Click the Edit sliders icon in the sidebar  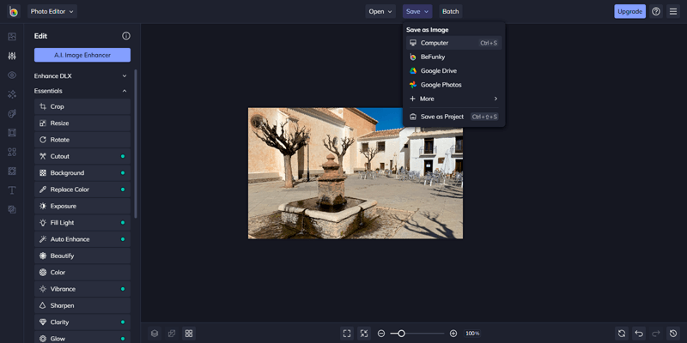tap(12, 56)
